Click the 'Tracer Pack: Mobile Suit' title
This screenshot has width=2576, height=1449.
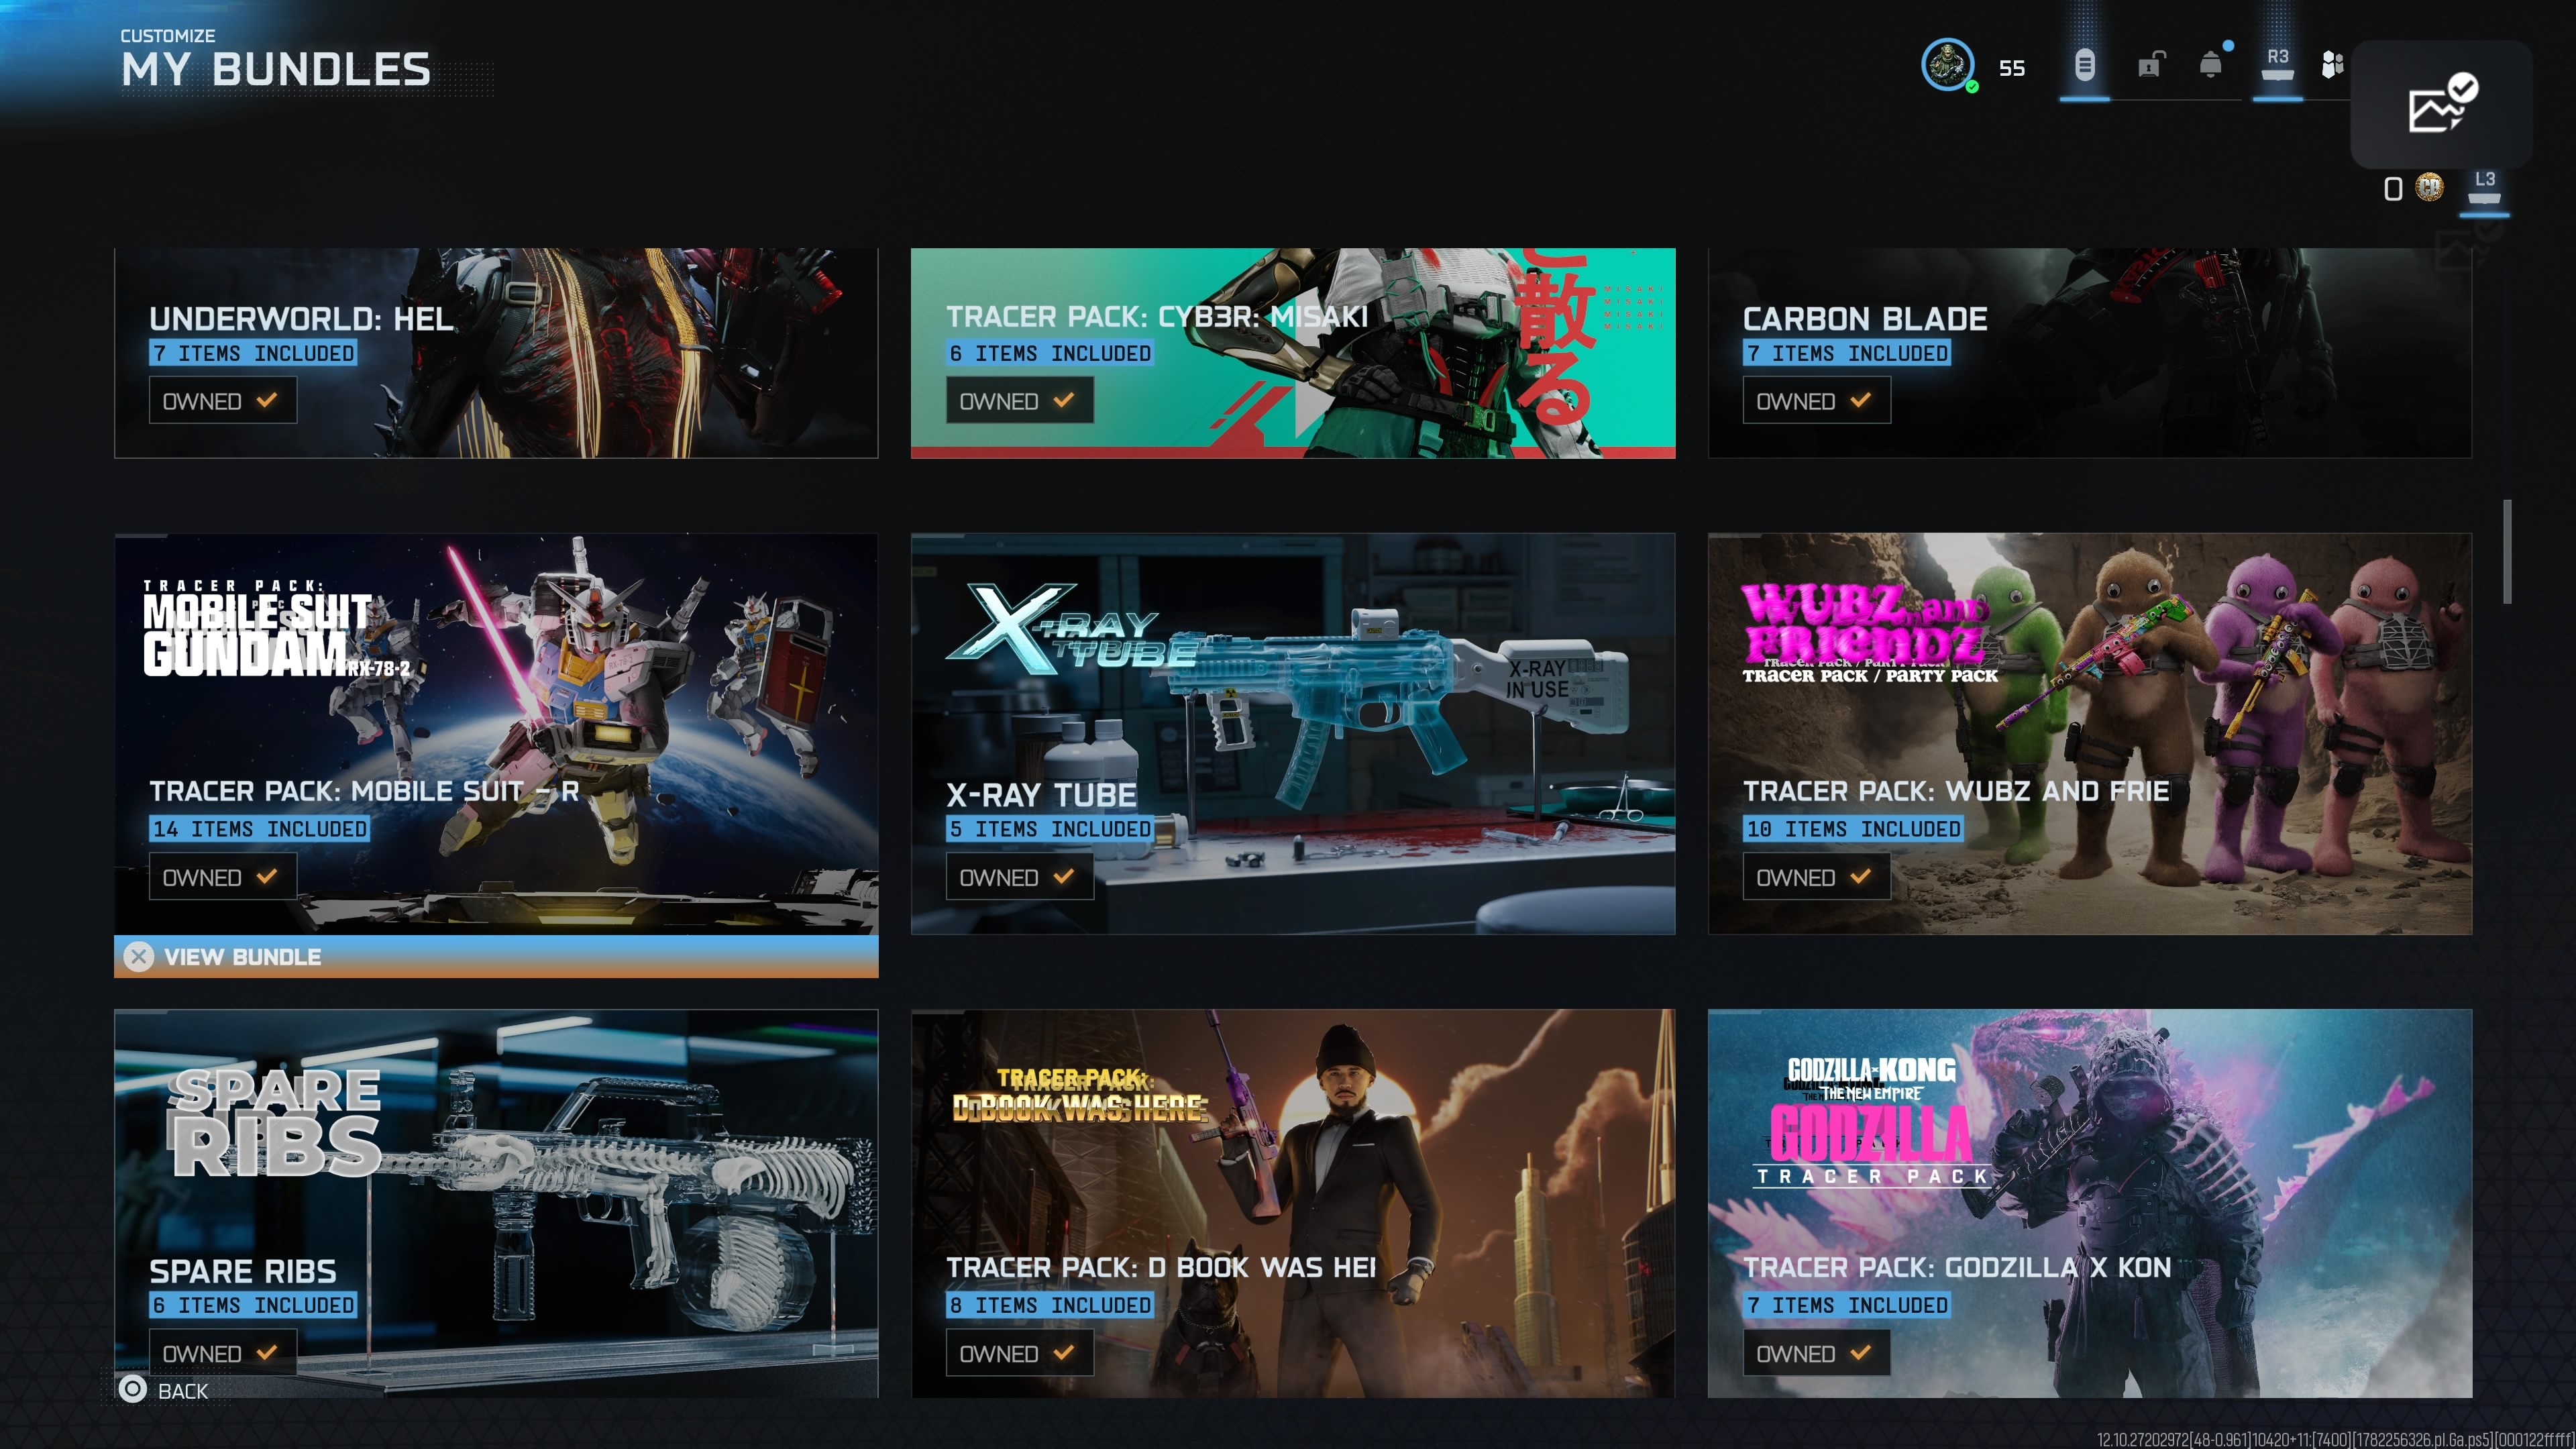[x=364, y=791]
